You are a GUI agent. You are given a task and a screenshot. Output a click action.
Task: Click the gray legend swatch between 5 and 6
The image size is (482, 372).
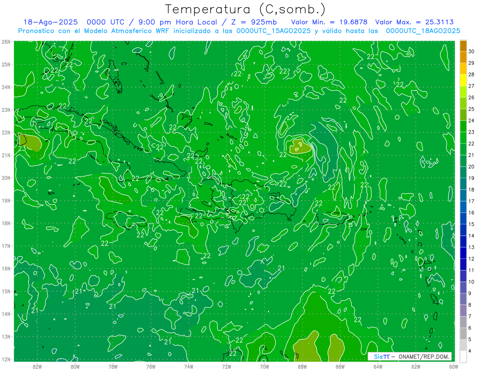[463, 333]
